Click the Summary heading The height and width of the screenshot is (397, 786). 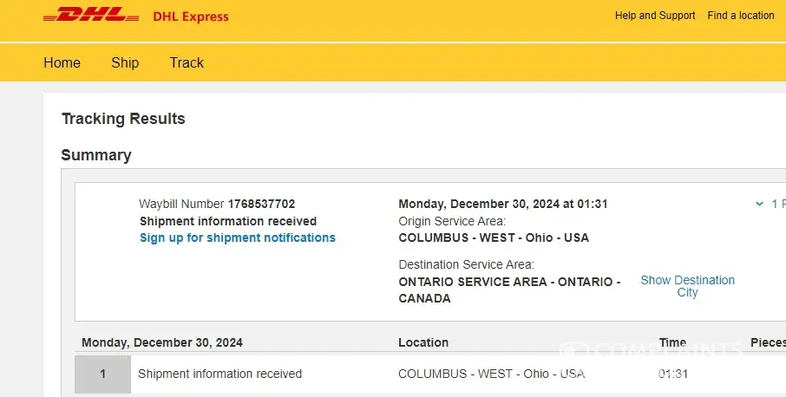click(x=96, y=155)
